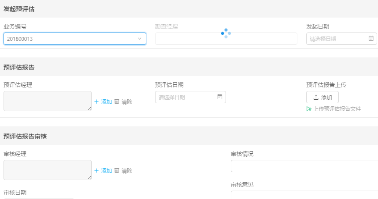This screenshot has height=199, width=378.
Task: Click the plus icon next to 审核经理 添加
Action: tap(96, 170)
